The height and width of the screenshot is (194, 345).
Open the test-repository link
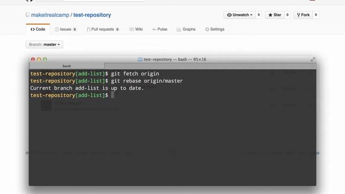click(x=92, y=15)
